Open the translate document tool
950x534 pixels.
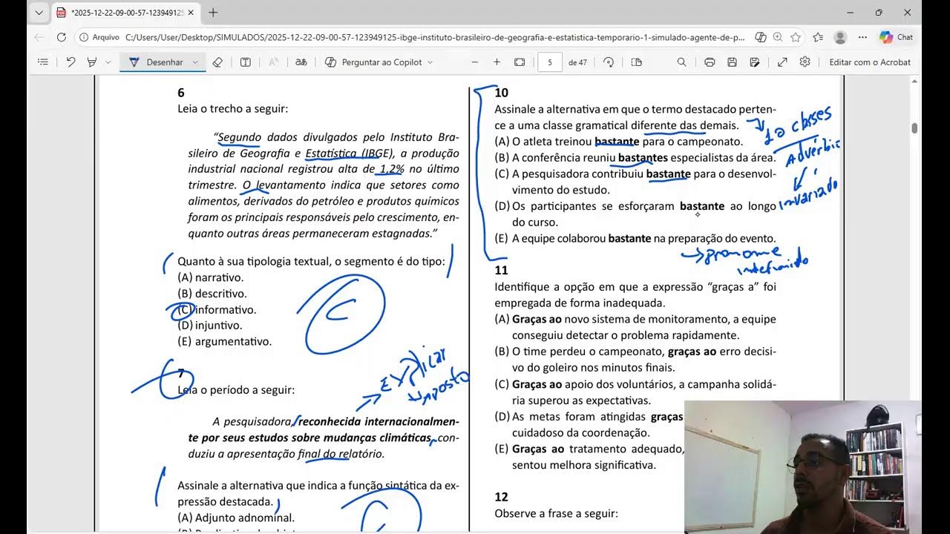(301, 62)
